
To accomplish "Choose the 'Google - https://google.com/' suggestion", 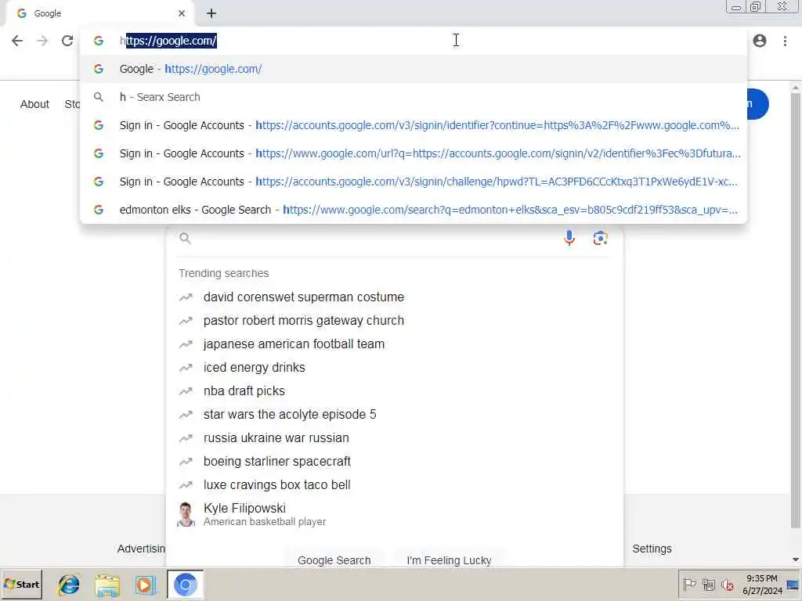I will (x=414, y=69).
